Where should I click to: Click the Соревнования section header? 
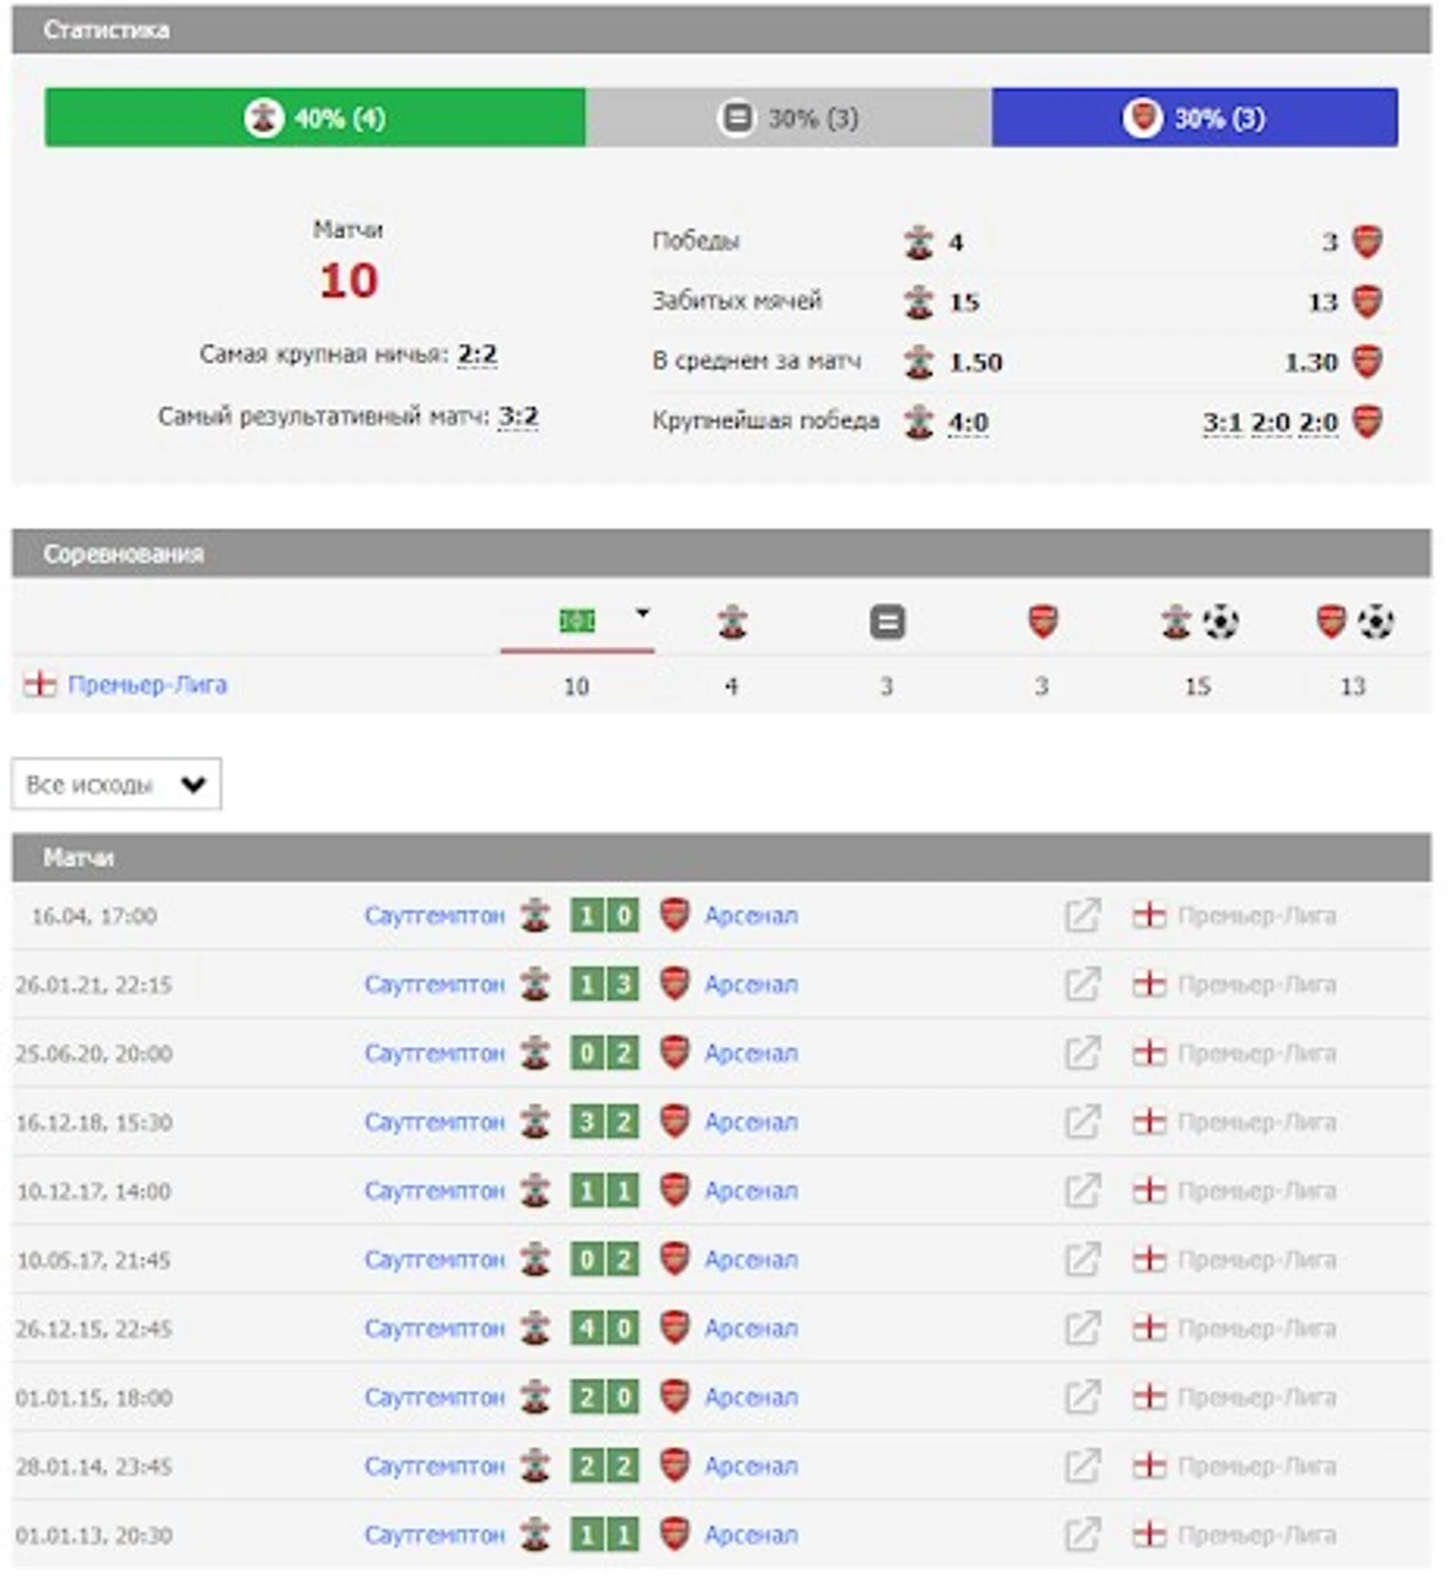(721, 553)
